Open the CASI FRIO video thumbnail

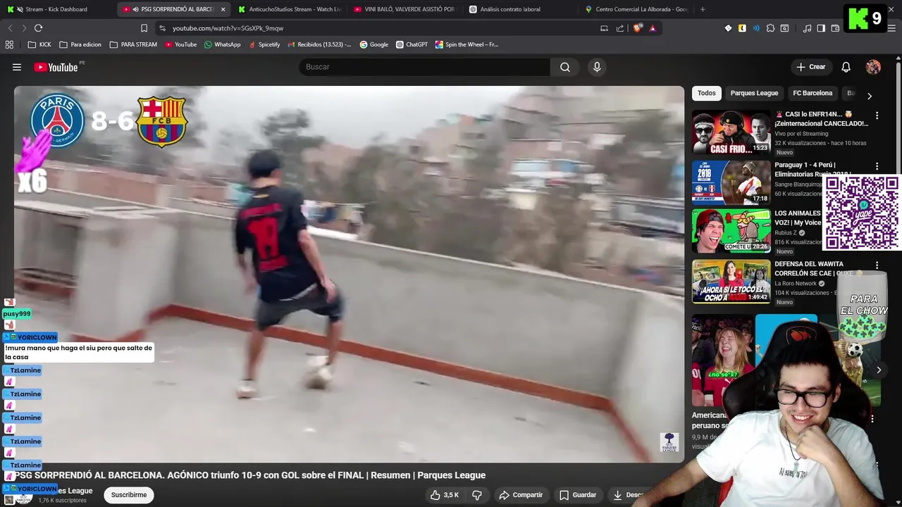731,132
